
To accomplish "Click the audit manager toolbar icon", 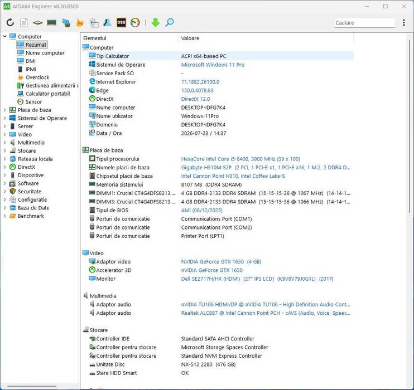I will pyautogui.click(x=94, y=23).
